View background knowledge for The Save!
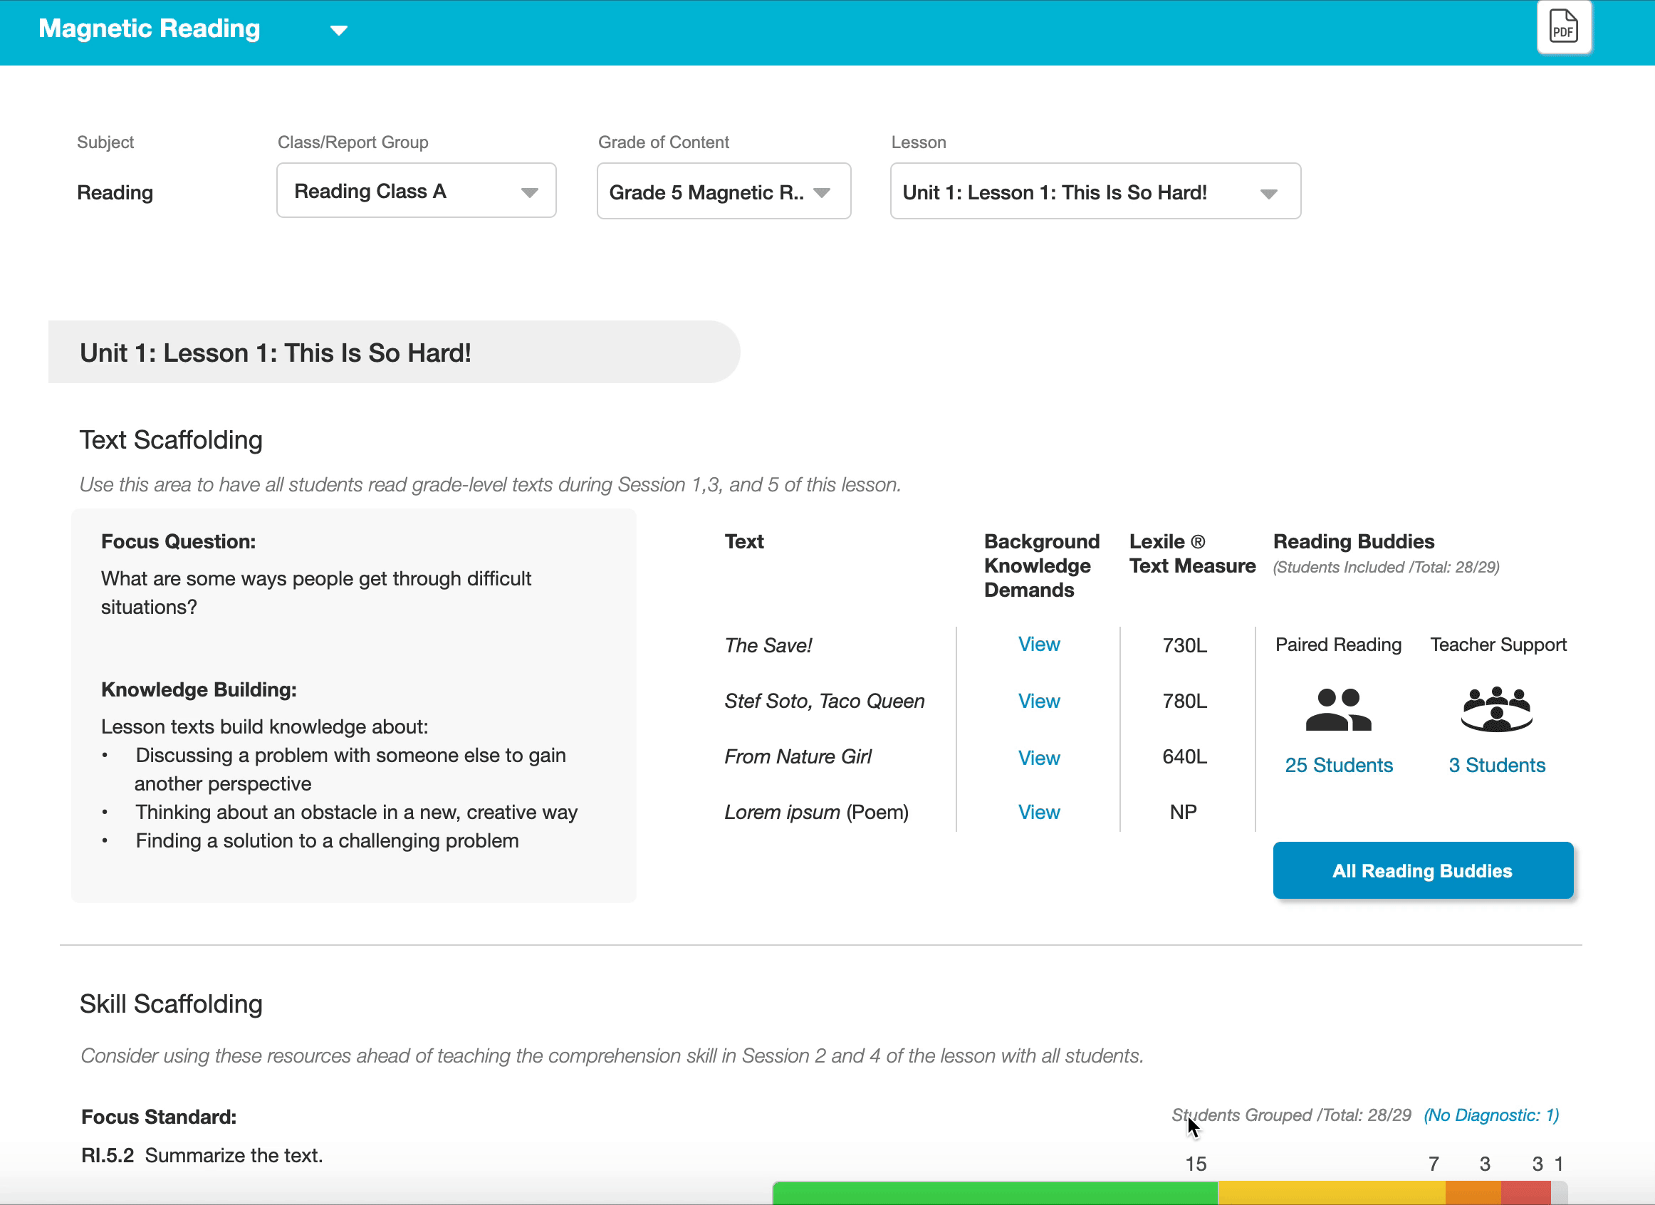 point(1038,645)
